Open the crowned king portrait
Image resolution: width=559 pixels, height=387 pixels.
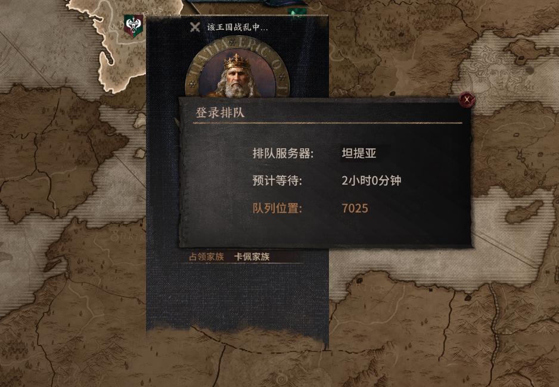coord(237,76)
